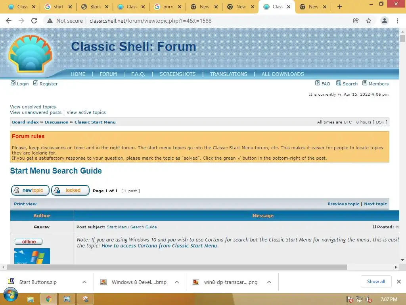Open TRANSLATIONS in the navigation bar
The image size is (406, 305).
(228, 74)
